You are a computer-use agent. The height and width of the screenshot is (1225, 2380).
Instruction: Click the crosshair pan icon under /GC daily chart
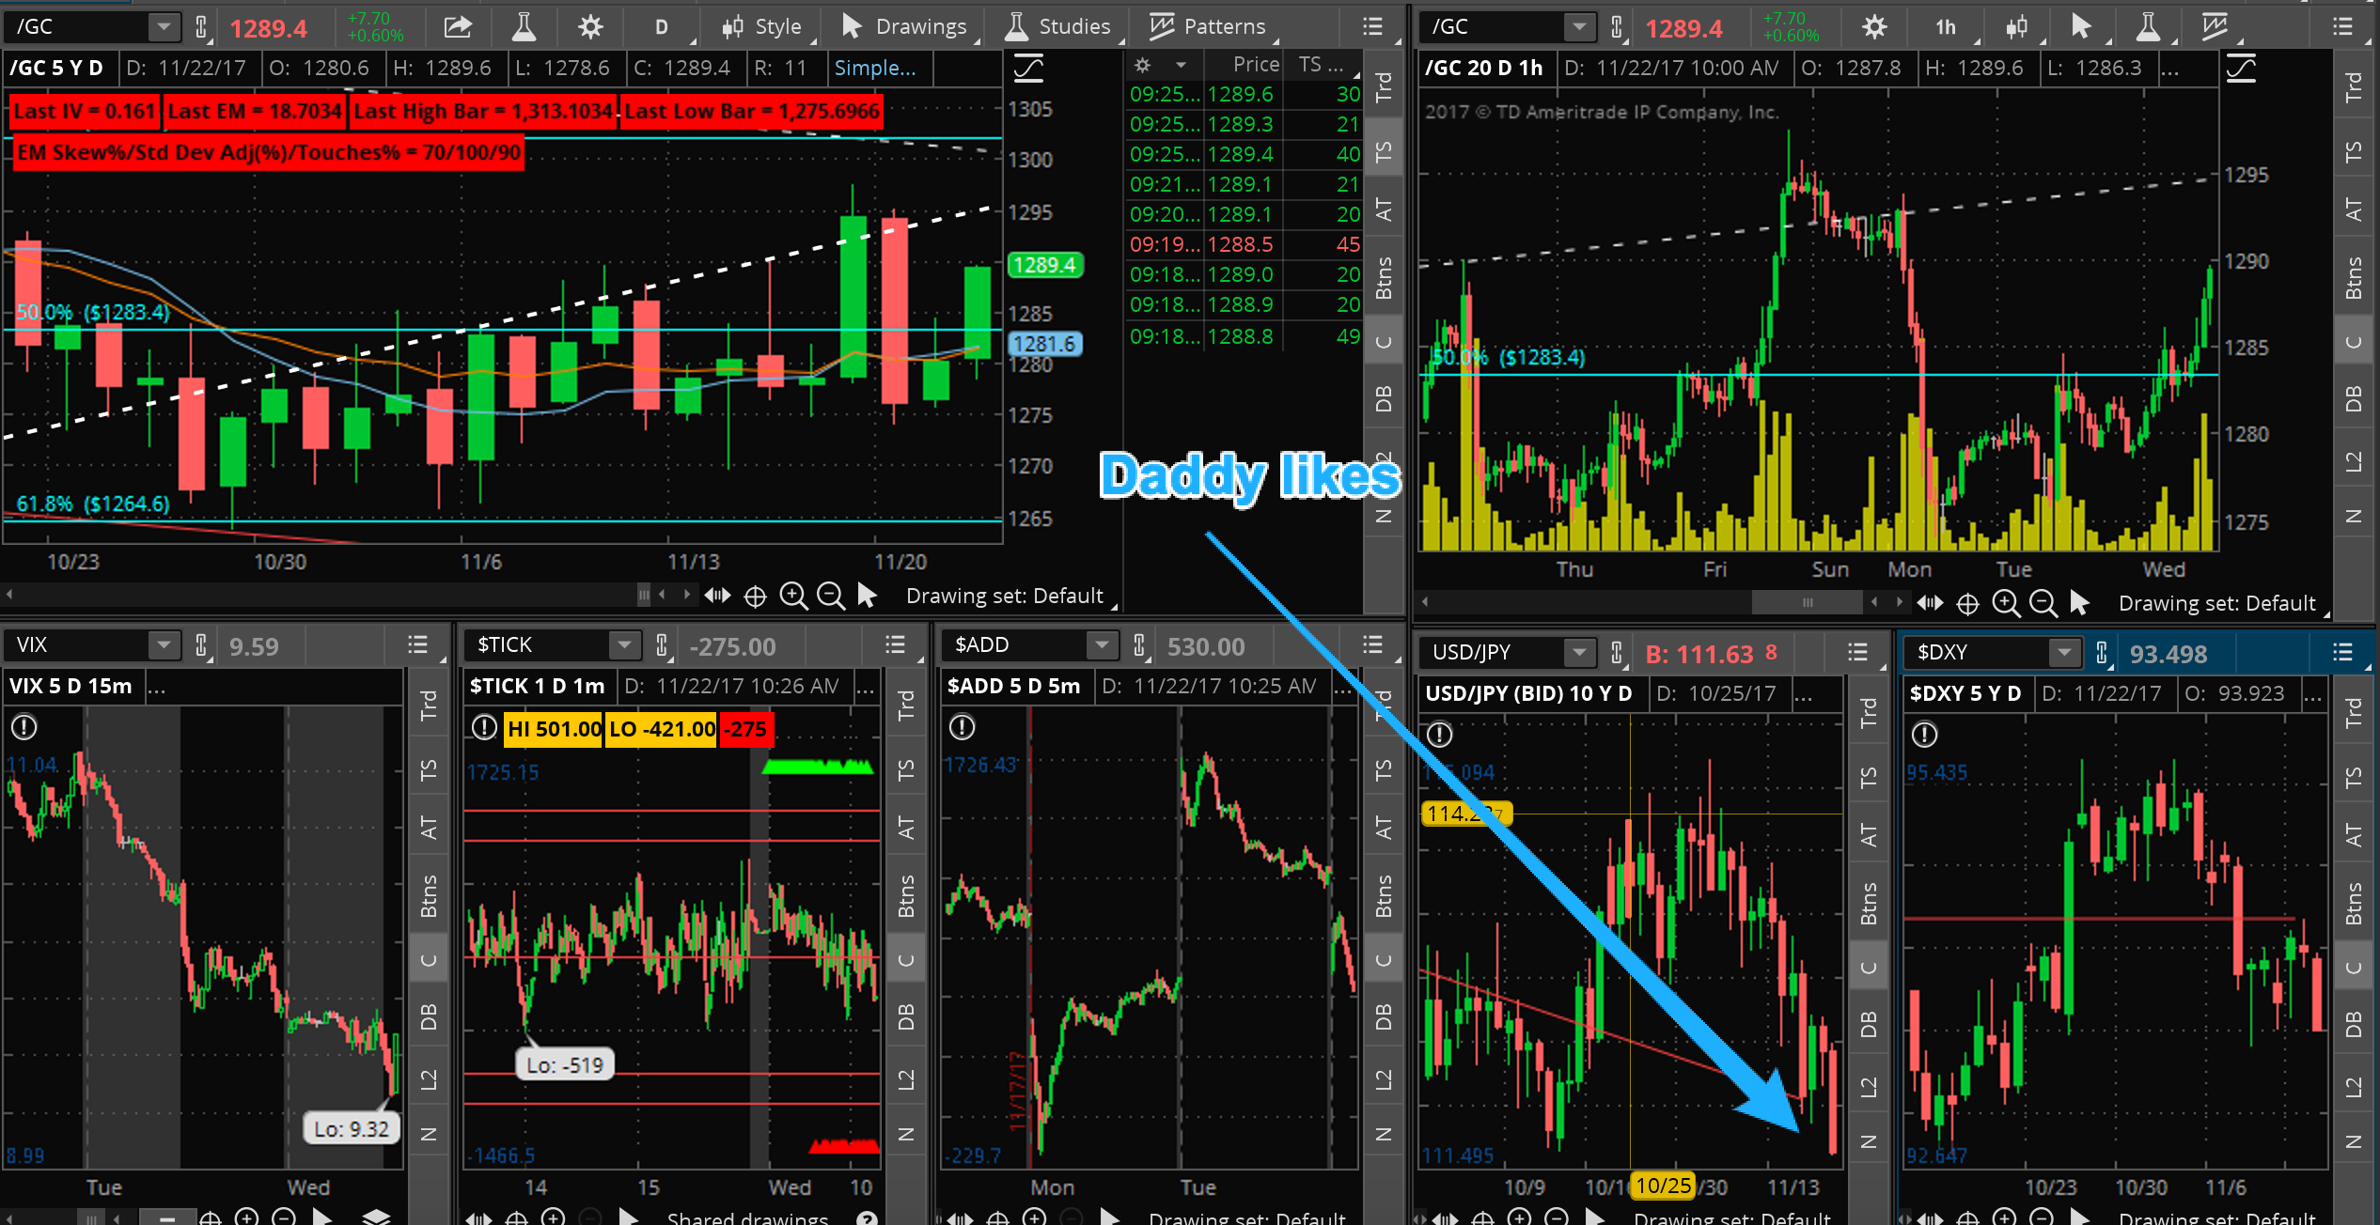pyautogui.click(x=755, y=596)
